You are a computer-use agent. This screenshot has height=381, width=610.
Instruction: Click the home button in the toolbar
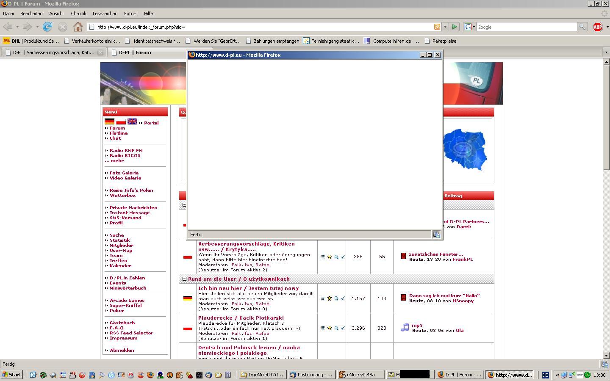(x=78, y=27)
